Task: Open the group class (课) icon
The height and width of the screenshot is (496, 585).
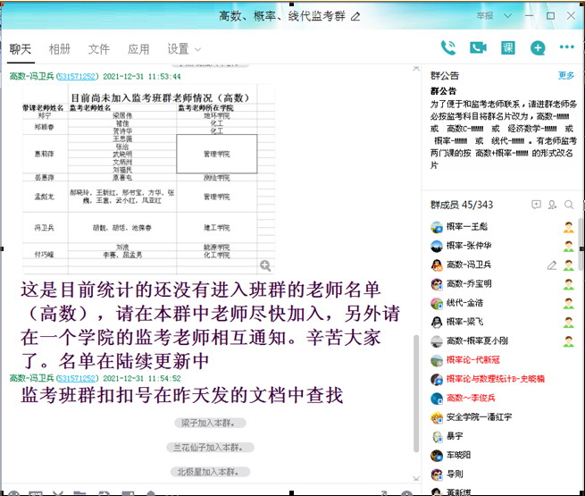Action: coord(507,48)
